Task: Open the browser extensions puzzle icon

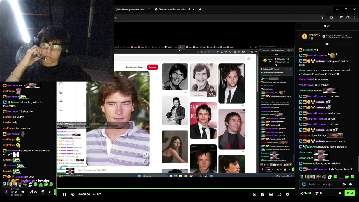Action: [x=331, y=17]
